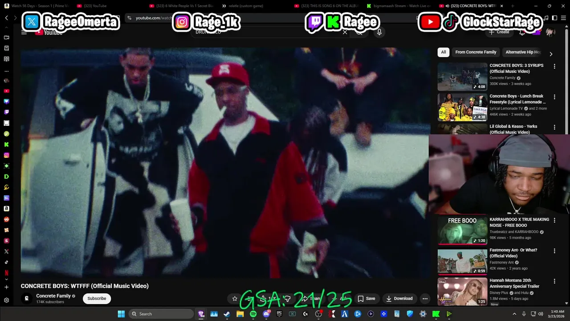Open Windows Start menu

pos(121,314)
